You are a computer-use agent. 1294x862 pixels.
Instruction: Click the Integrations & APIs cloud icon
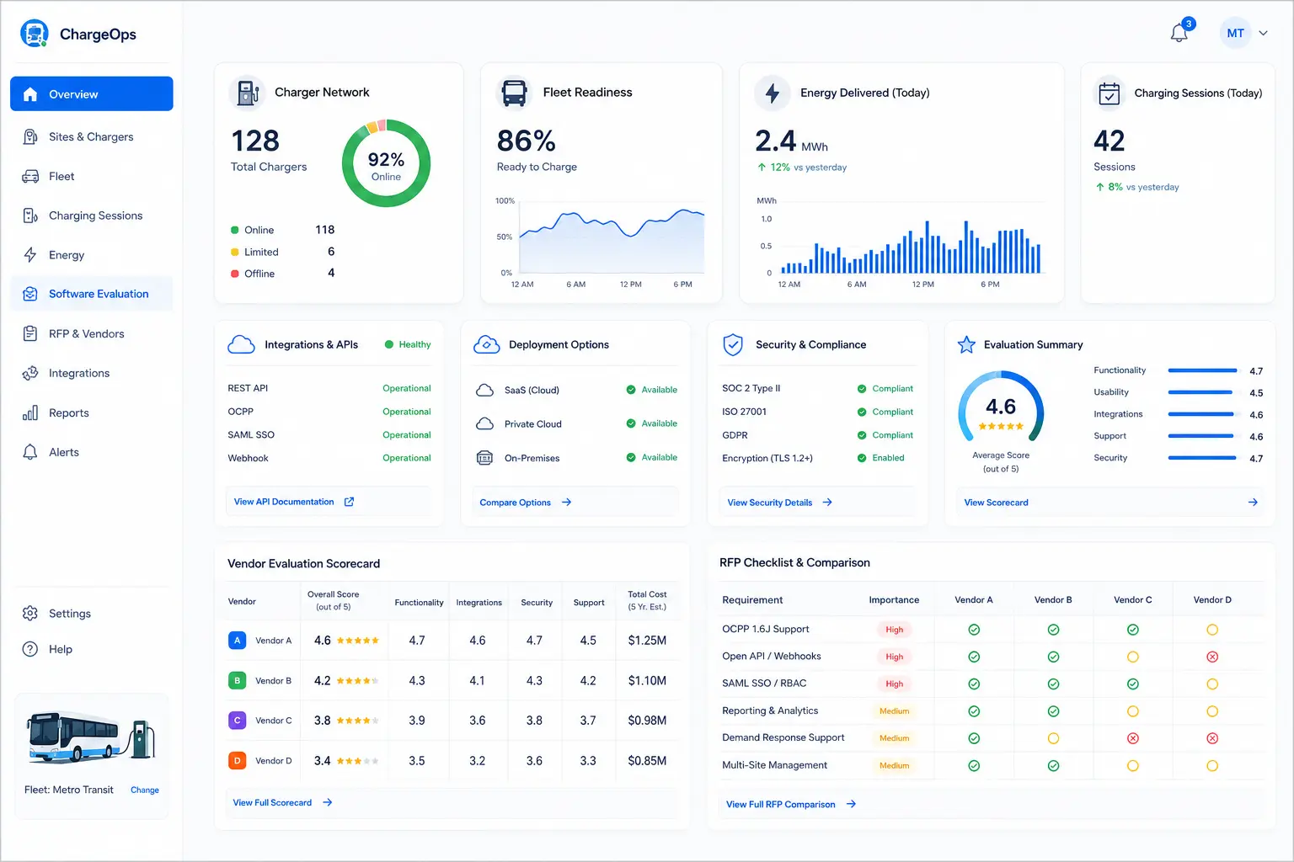click(242, 344)
